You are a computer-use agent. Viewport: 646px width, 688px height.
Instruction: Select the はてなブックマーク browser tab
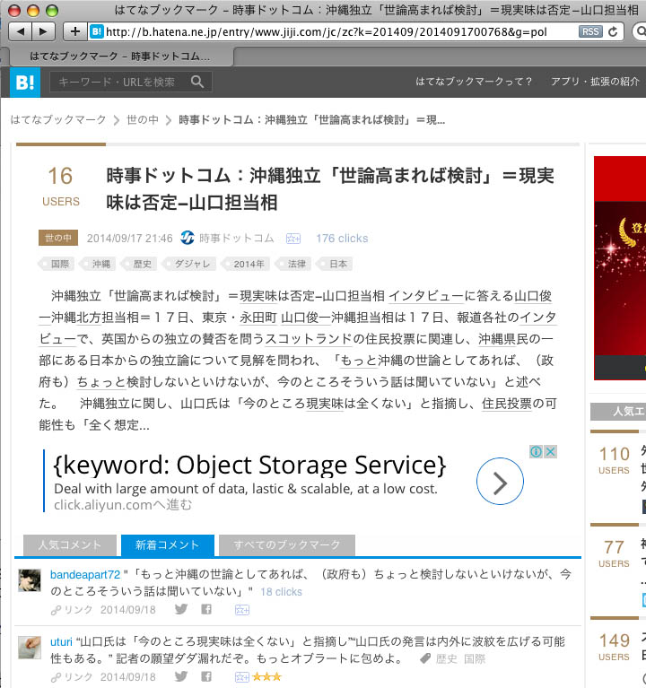point(120,57)
